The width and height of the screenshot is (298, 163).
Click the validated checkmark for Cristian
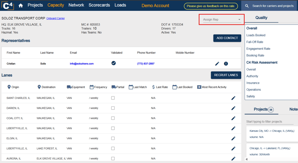click(x=113, y=63)
